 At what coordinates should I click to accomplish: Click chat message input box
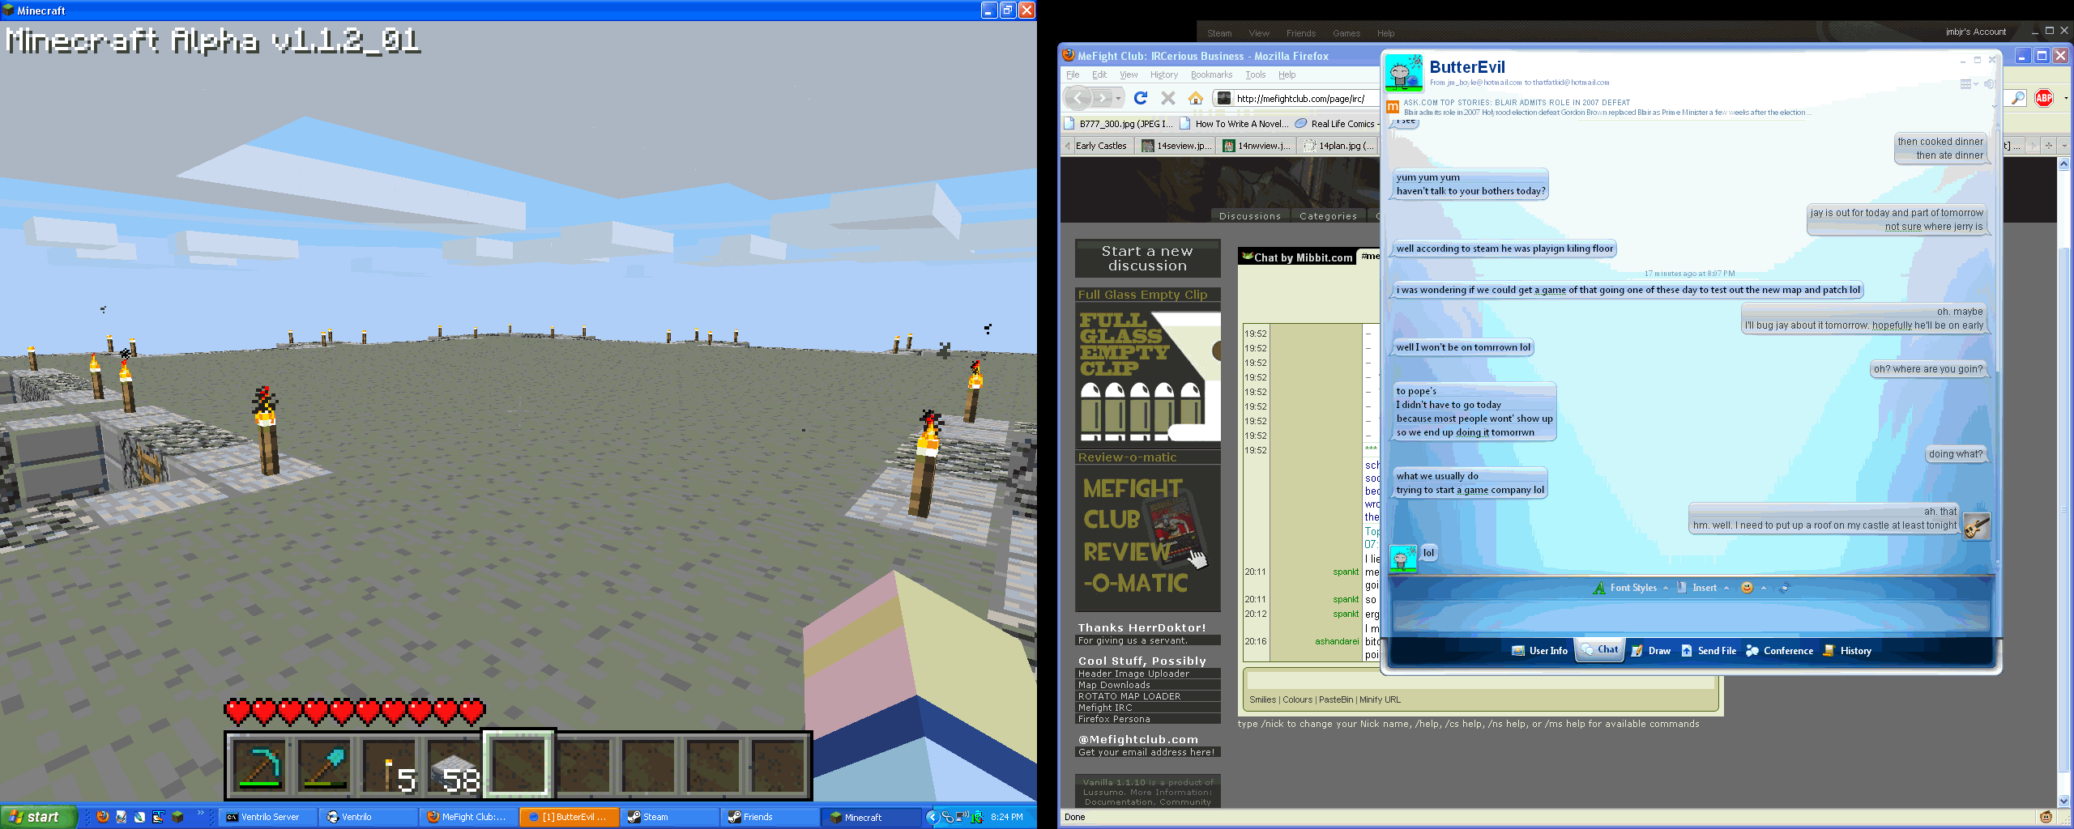[1691, 615]
